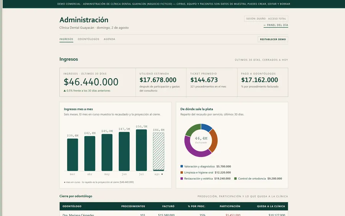Go back via Panel del día link

[x=276, y=25]
